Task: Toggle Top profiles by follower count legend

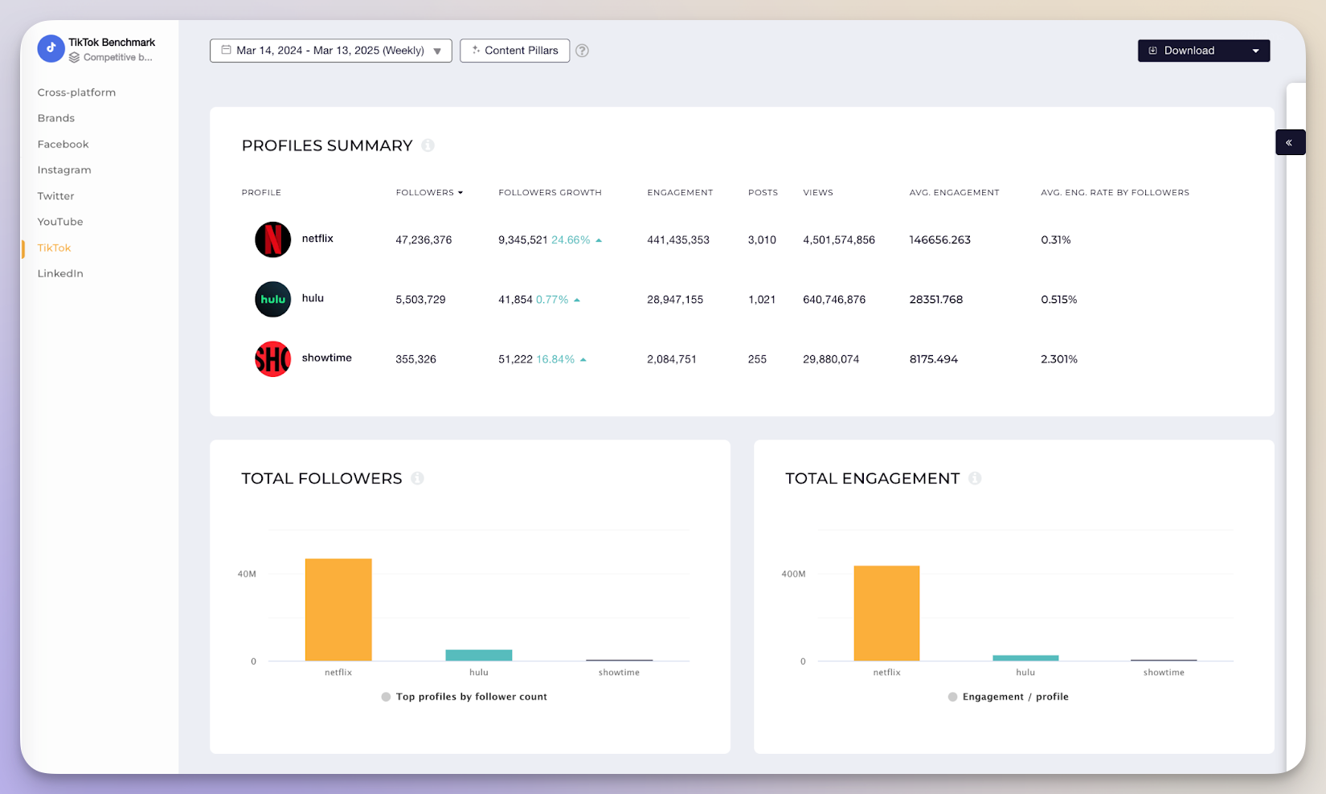Action: 465,697
